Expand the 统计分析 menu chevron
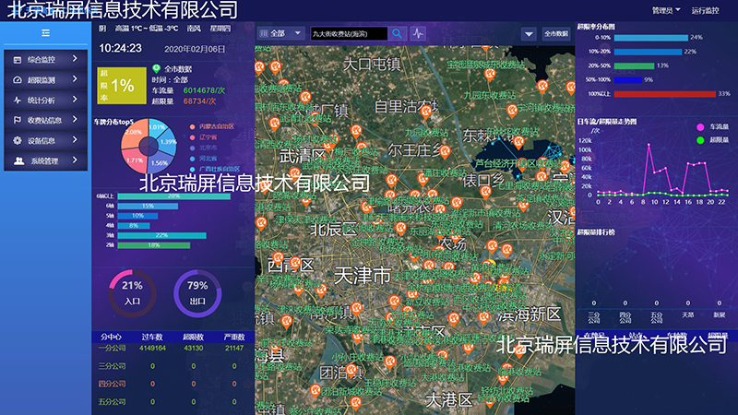Screen dimensions: 738x415 [75, 100]
